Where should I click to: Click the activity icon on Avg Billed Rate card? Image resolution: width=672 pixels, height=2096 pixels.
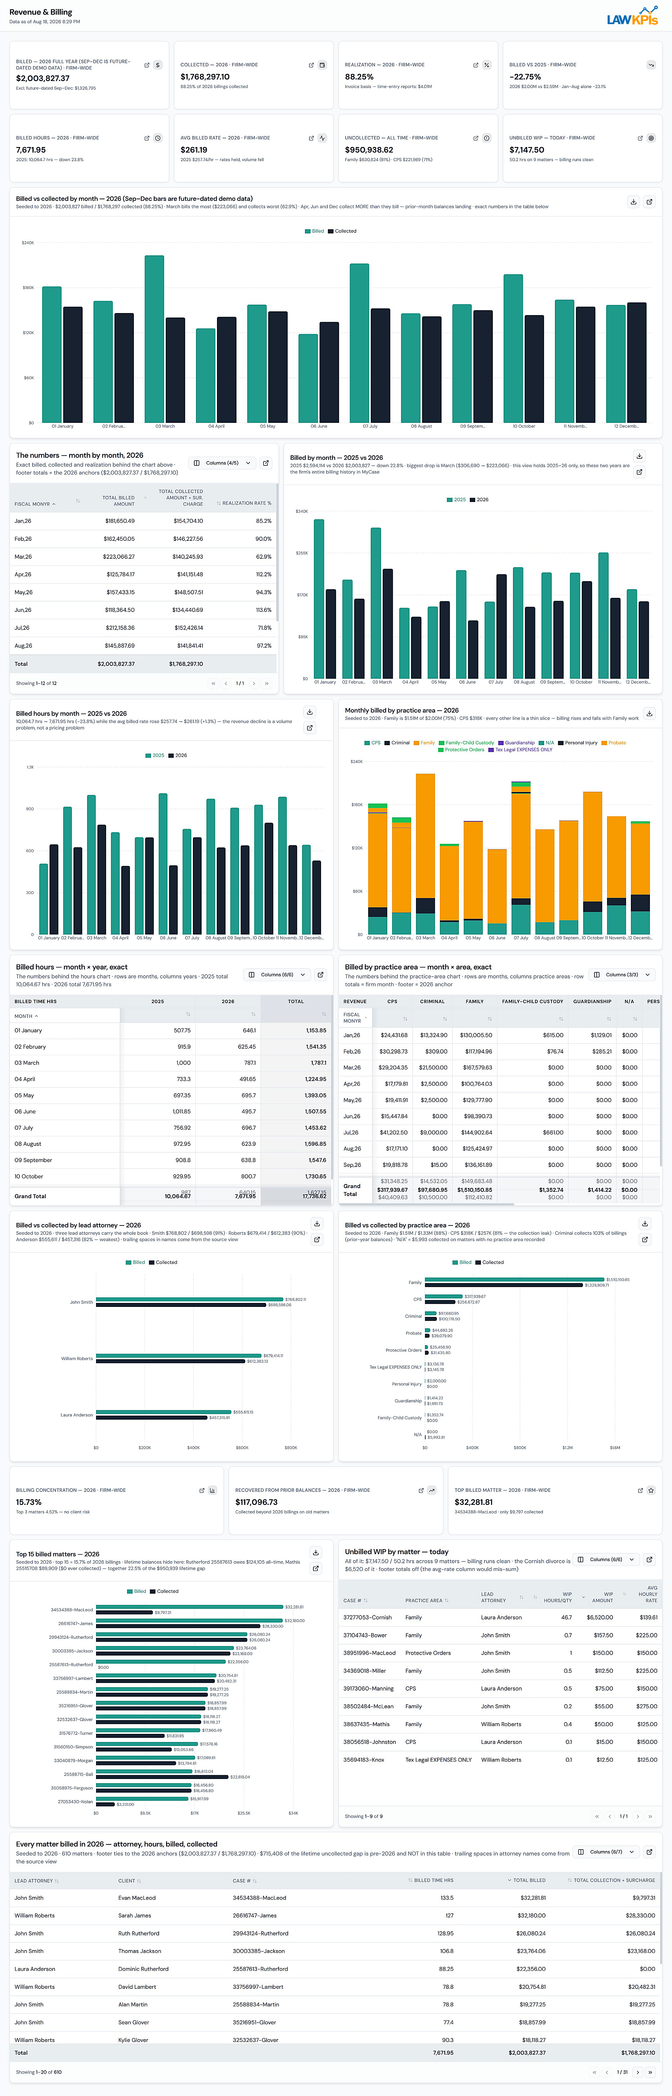[322, 138]
